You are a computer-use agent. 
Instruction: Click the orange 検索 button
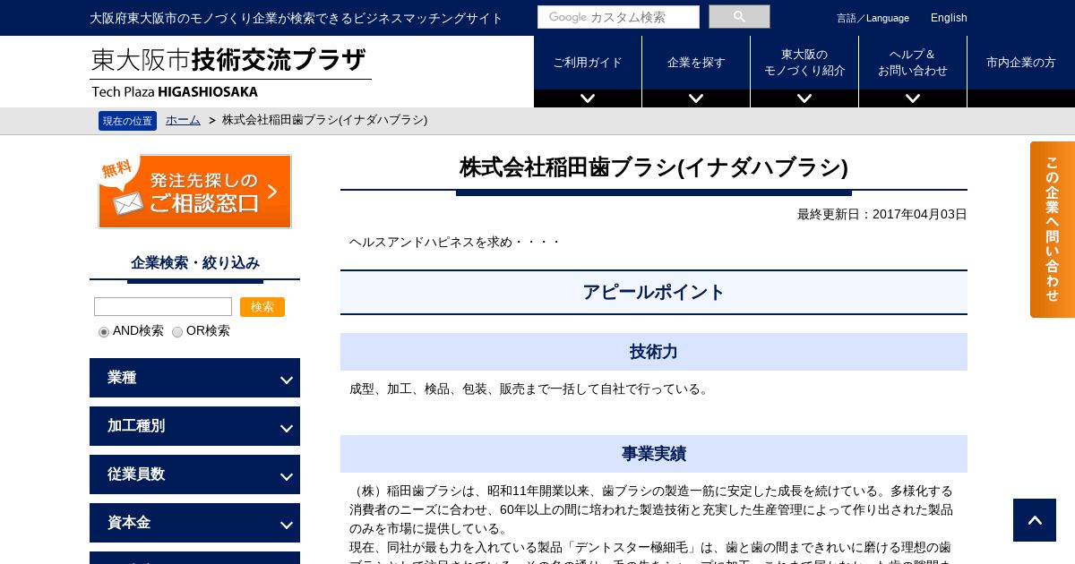pyautogui.click(x=262, y=307)
